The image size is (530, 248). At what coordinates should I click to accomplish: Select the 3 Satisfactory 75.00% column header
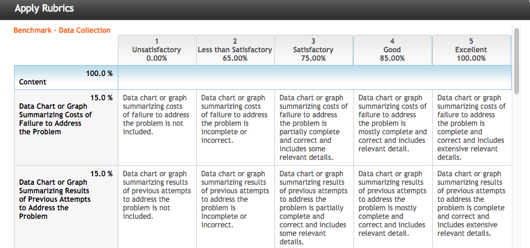tap(314, 50)
